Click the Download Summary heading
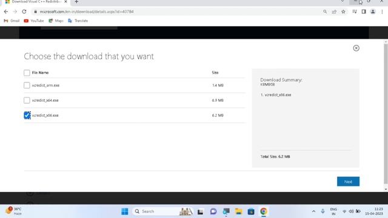This screenshot has height=218, width=388. point(281,80)
